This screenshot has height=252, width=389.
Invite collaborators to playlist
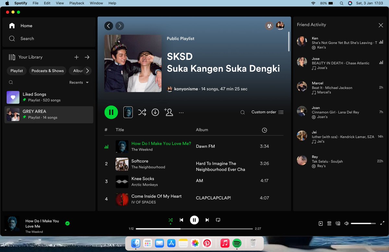coord(169,112)
